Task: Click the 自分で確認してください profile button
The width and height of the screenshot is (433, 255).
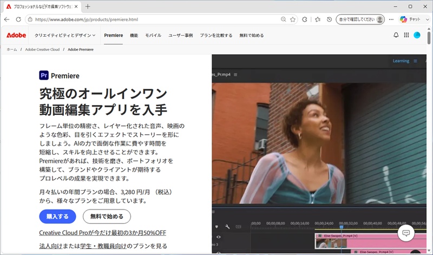Action: pos(360,19)
